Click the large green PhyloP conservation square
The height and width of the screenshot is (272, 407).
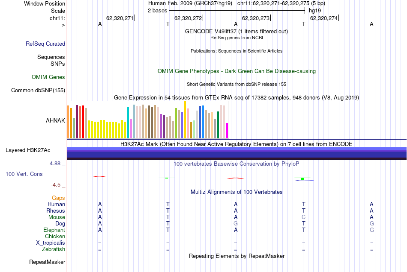tap(302, 179)
